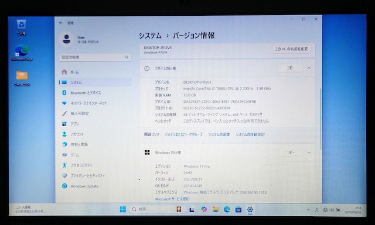Copy the デバイスの仕様 details

click(291, 68)
